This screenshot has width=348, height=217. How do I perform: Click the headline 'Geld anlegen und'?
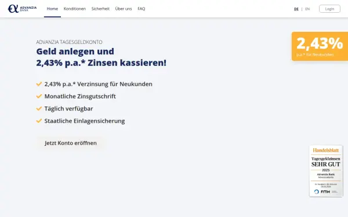pyautogui.click(x=75, y=52)
